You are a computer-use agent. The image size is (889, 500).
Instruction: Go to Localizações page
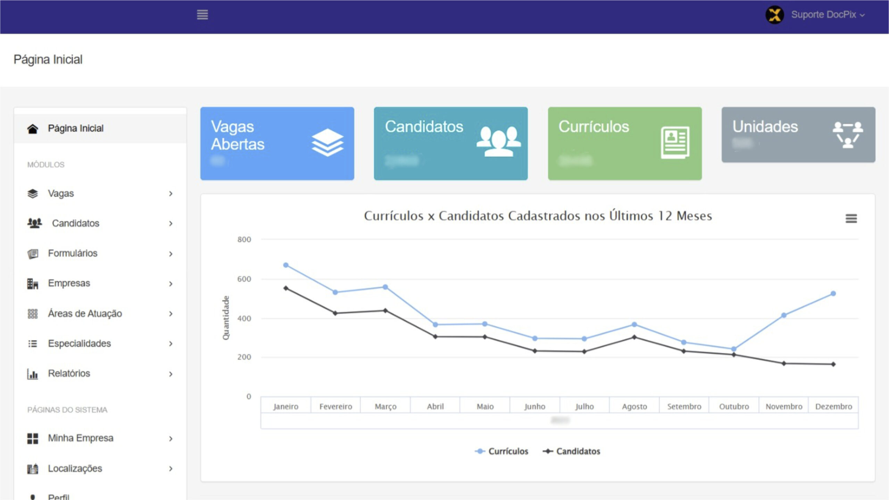(75, 469)
